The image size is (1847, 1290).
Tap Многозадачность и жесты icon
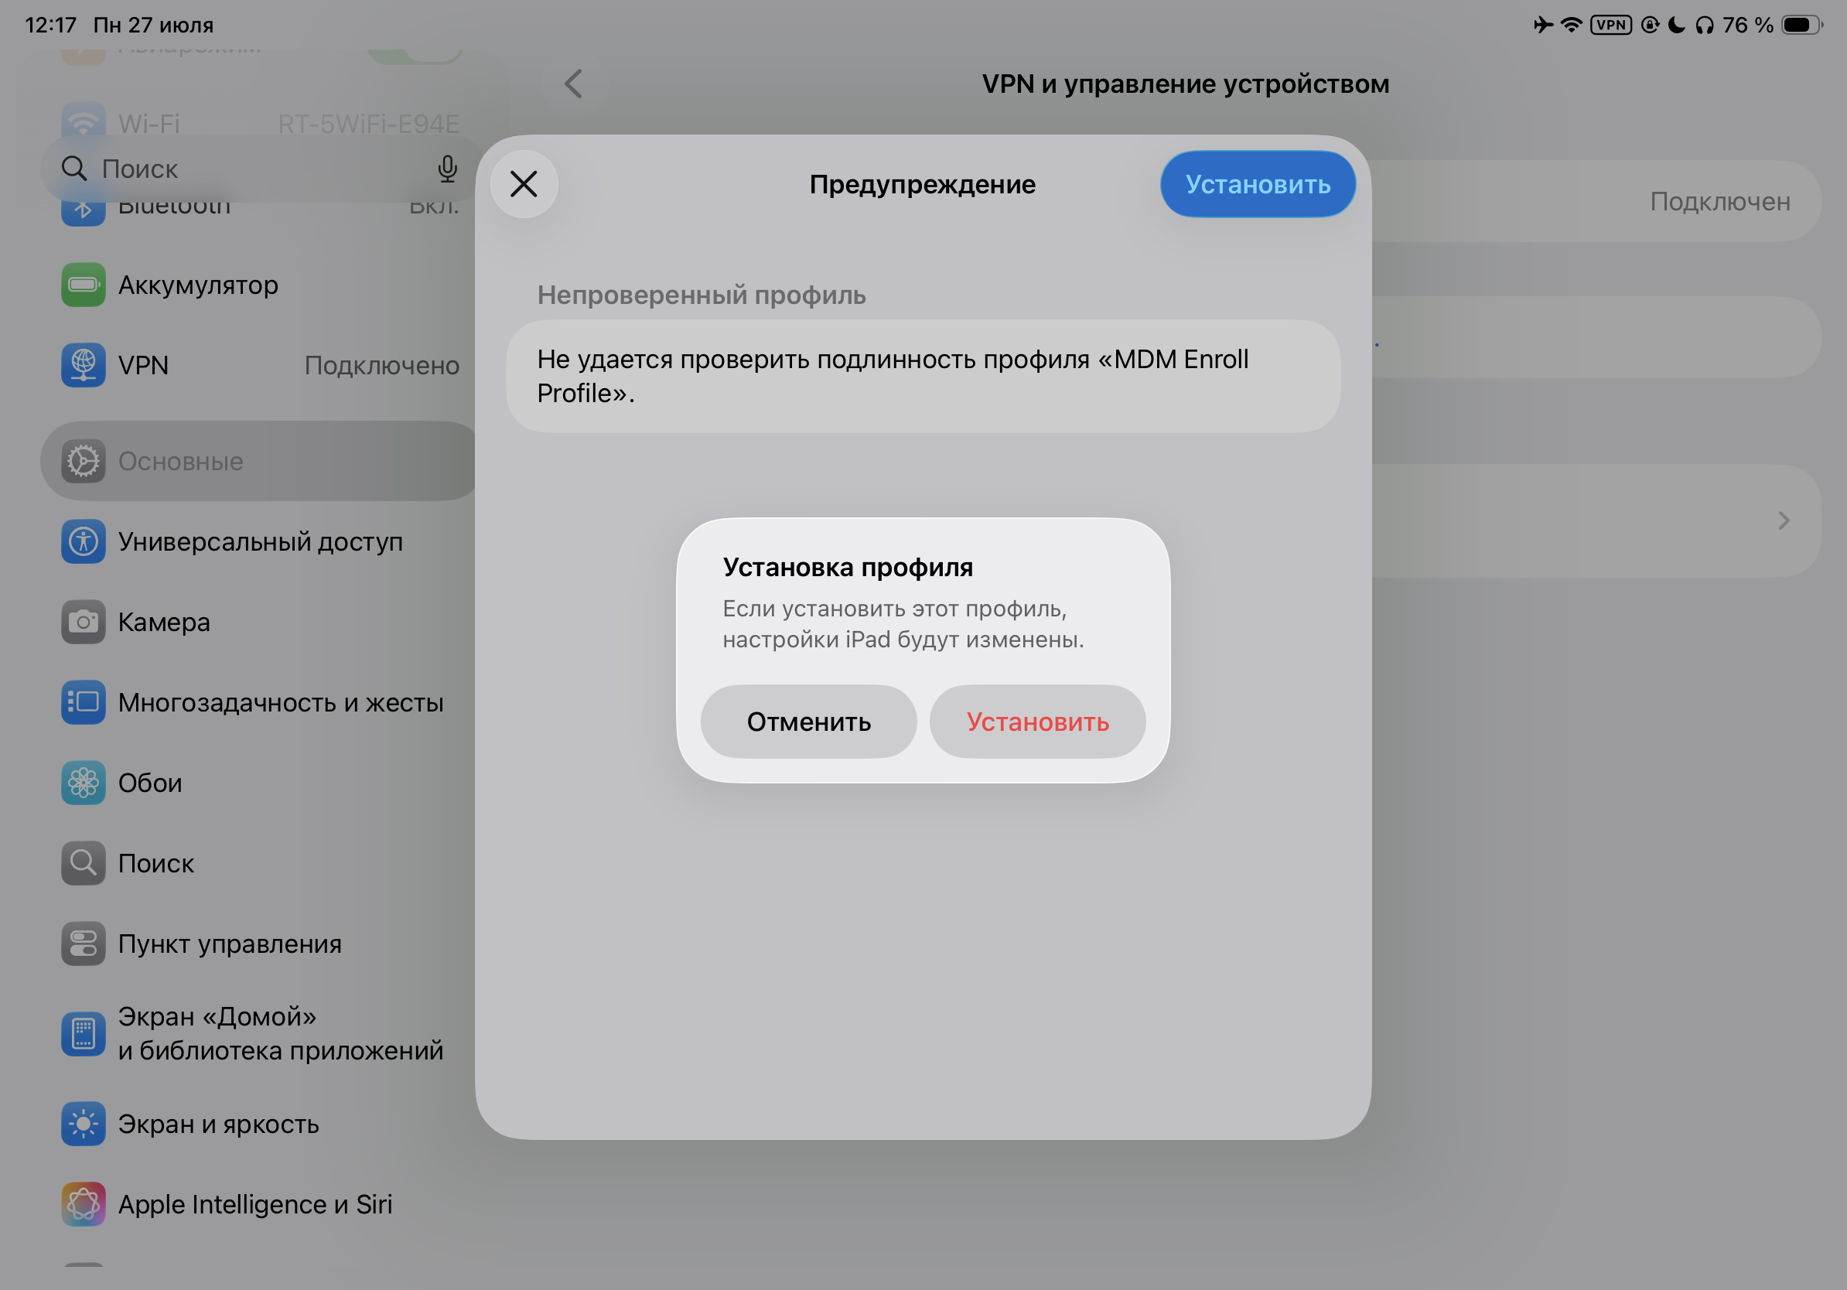coord(84,703)
